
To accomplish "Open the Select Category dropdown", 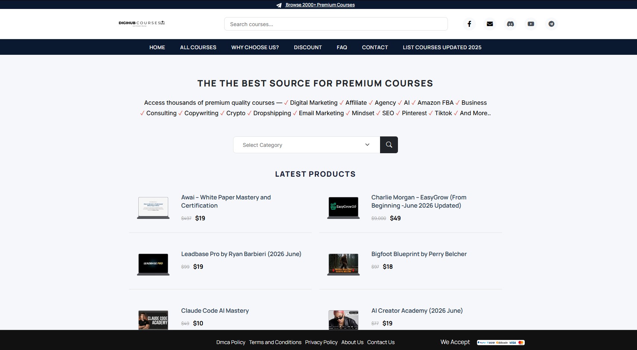I will pyautogui.click(x=307, y=145).
